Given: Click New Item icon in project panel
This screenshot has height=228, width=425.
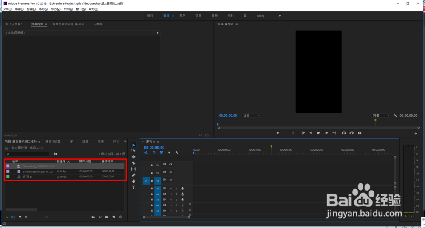Looking at the screenshot, I should tap(113, 217).
